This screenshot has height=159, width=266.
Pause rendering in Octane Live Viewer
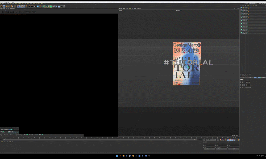[3, 12]
